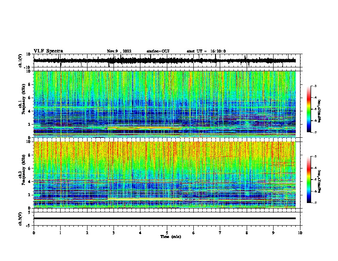Click the "station=OUI" label
Image resolution: width=338 pixels, height=261 pixels.
click(158, 51)
